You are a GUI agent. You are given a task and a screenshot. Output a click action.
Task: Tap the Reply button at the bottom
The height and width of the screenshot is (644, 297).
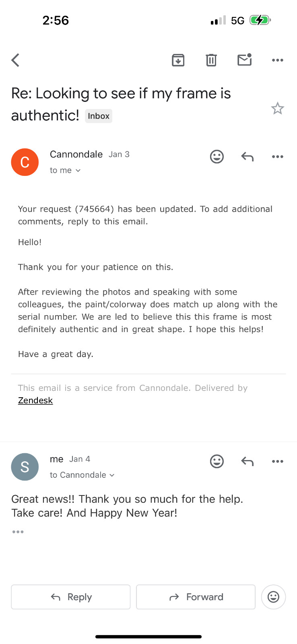71,597
